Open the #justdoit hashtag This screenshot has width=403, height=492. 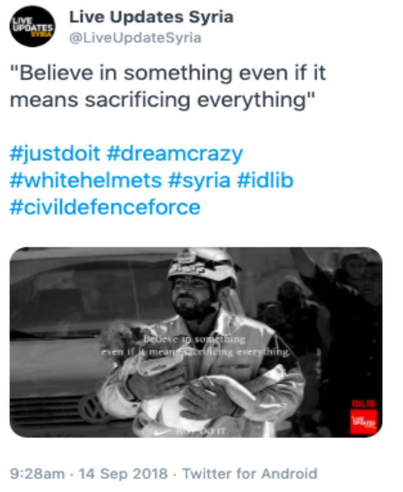[x=55, y=154]
